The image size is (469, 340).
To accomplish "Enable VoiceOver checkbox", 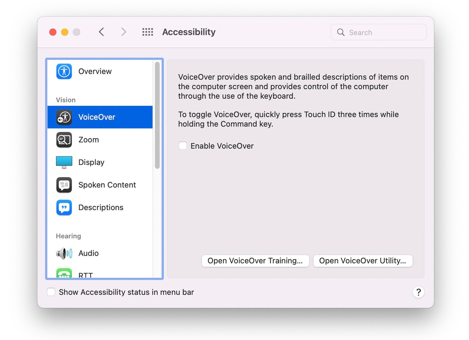I will click(183, 146).
